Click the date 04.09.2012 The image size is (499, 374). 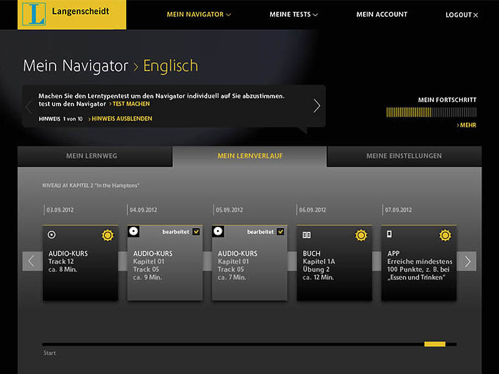pos(143,210)
